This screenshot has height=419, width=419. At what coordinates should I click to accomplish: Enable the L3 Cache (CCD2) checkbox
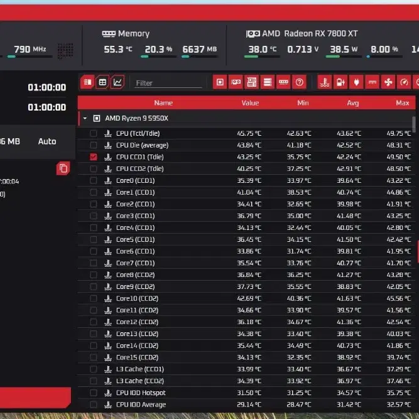tap(94, 381)
